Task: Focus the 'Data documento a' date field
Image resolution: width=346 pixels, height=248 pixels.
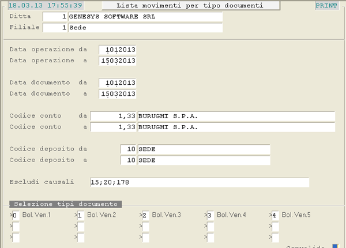Action: 118,94
